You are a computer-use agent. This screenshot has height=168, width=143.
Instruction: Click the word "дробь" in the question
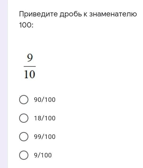[x=71, y=14]
